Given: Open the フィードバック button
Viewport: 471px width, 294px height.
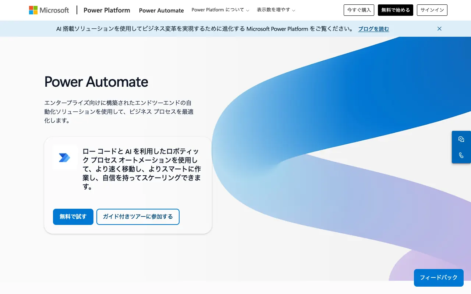Looking at the screenshot, I should (439, 278).
